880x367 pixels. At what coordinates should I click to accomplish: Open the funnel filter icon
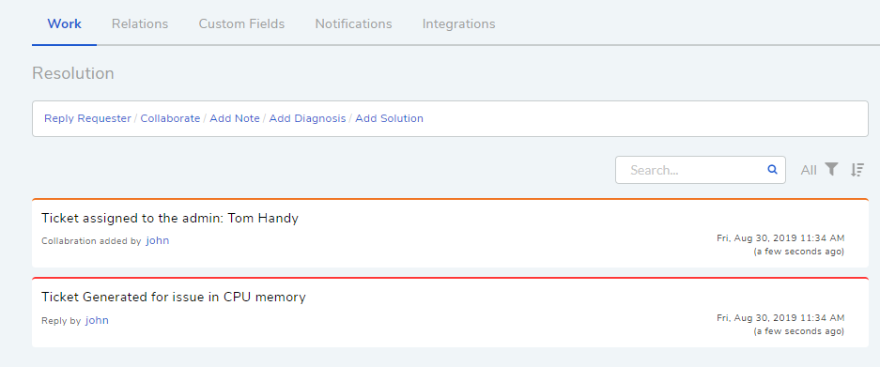pyautogui.click(x=831, y=169)
